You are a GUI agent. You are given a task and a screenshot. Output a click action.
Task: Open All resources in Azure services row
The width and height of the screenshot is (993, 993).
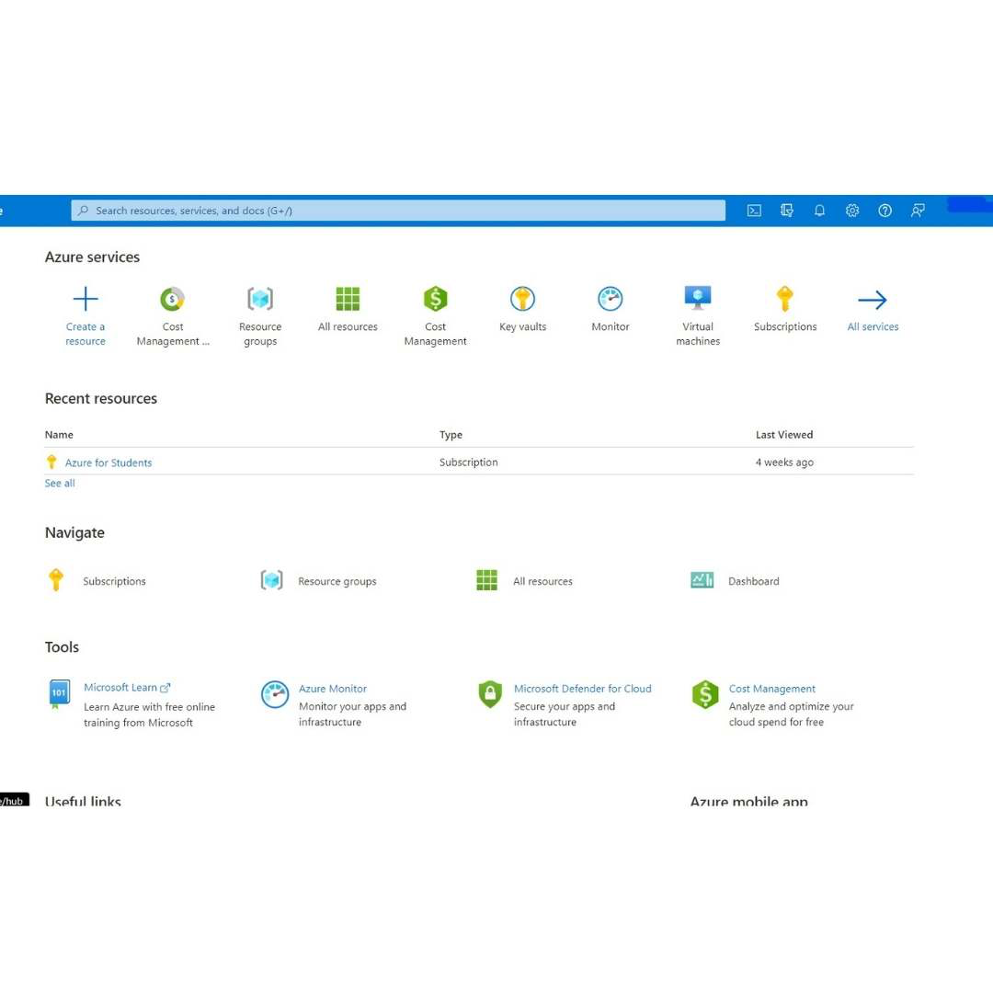(348, 299)
